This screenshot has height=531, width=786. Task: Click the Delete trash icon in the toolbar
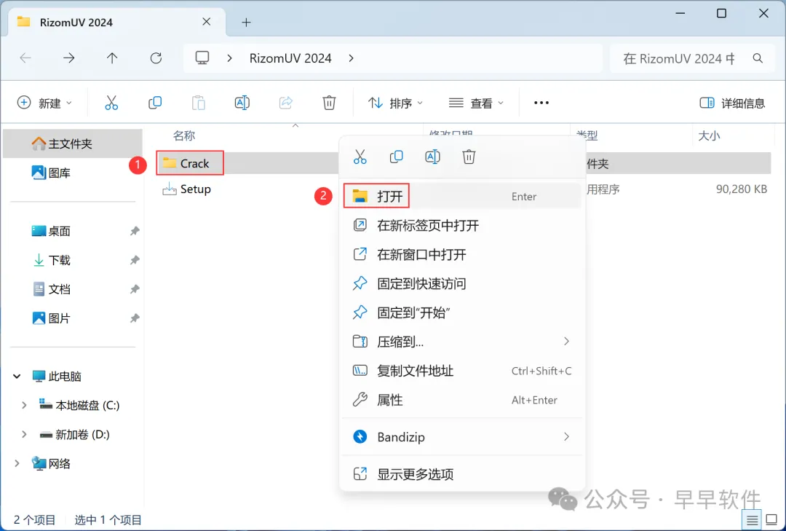pyautogui.click(x=329, y=103)
